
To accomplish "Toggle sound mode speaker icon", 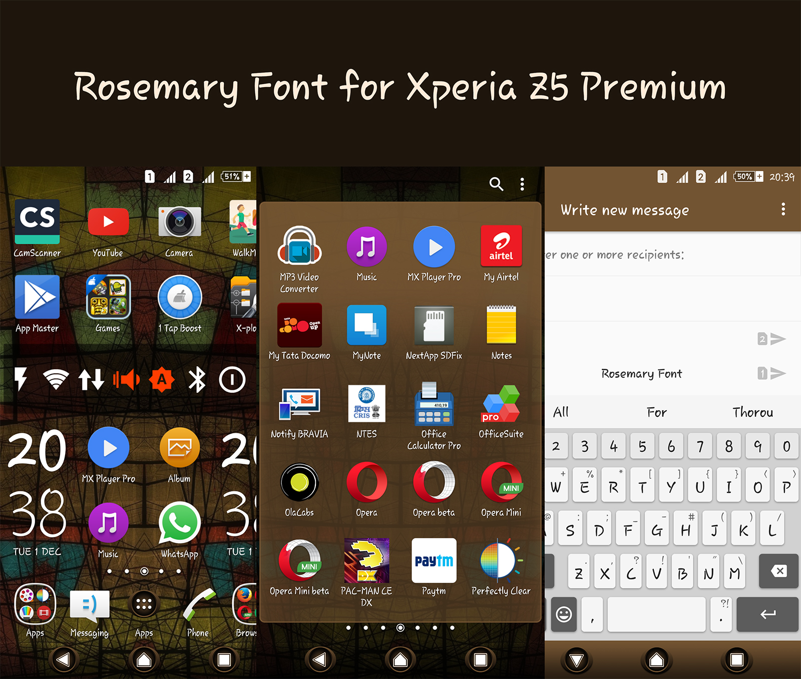I will click(x=126, y=380).
